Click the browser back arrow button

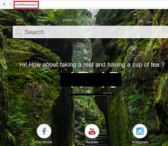[x=4, y=4]
